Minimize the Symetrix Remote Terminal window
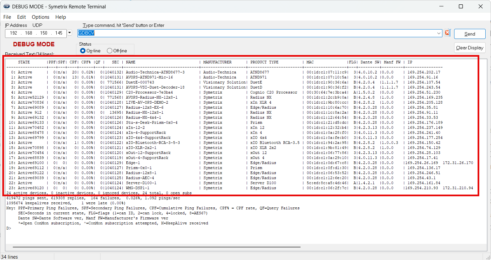This screenshot has width=491, height=260. (441, 6)
